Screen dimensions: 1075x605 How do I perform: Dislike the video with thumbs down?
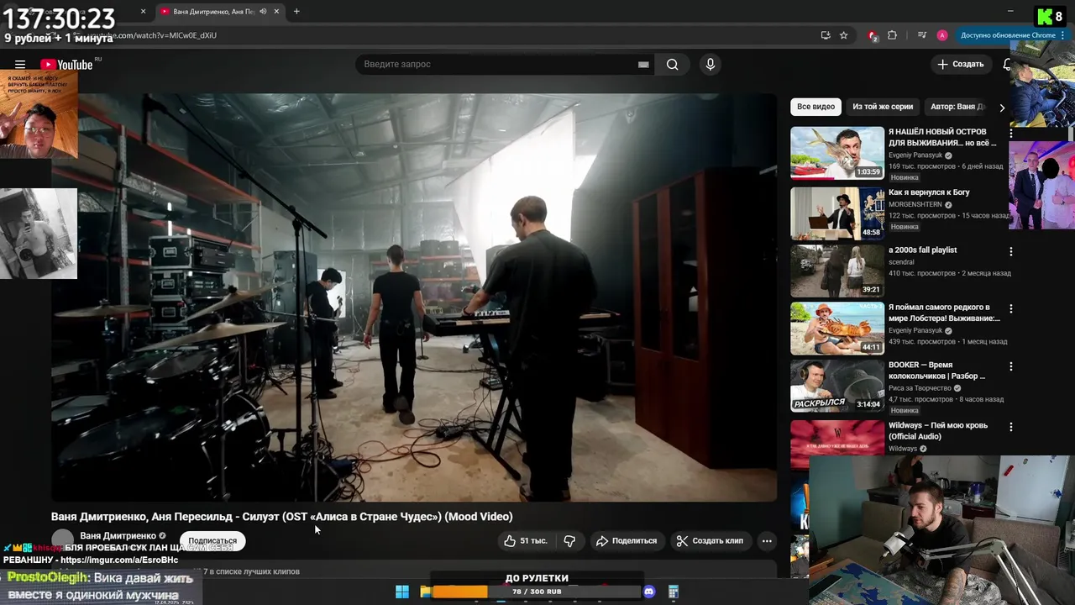coord(569,541)
